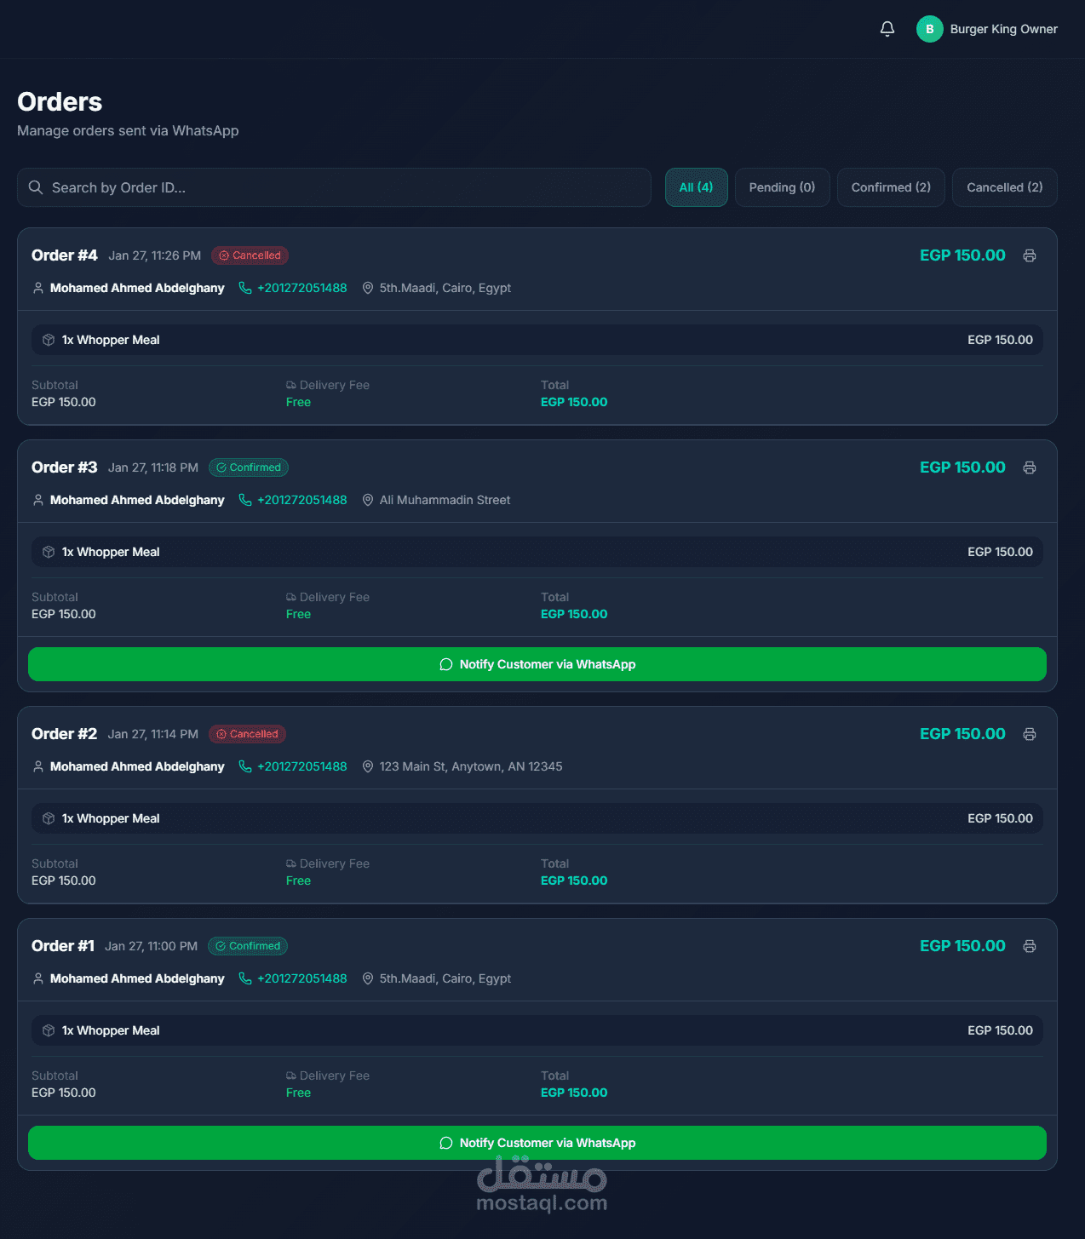Click Order #4 address 5th.Maadi, Cairo, Egypt
The width and height of the screenshot is (1085, 1239).
pos(445,288)
